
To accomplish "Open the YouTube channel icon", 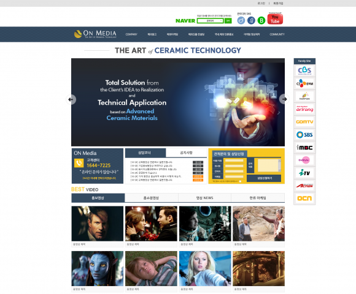I will pyautogui.click(x=275, y=19).
